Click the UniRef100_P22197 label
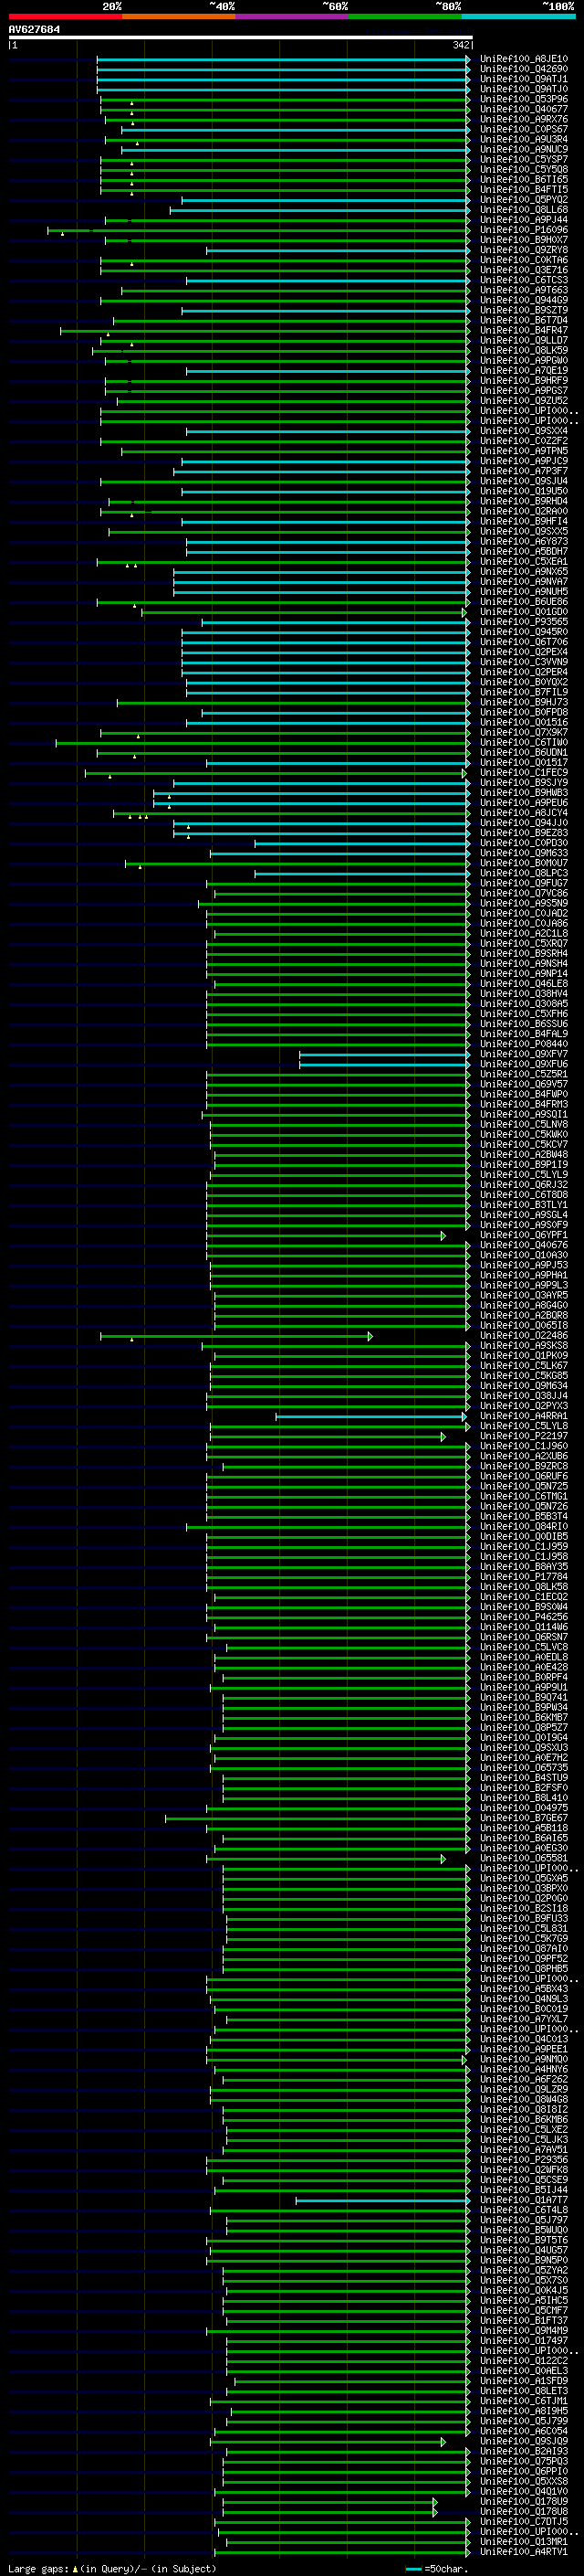The width and height of the screenshot is (584, 2576). 524,1436
